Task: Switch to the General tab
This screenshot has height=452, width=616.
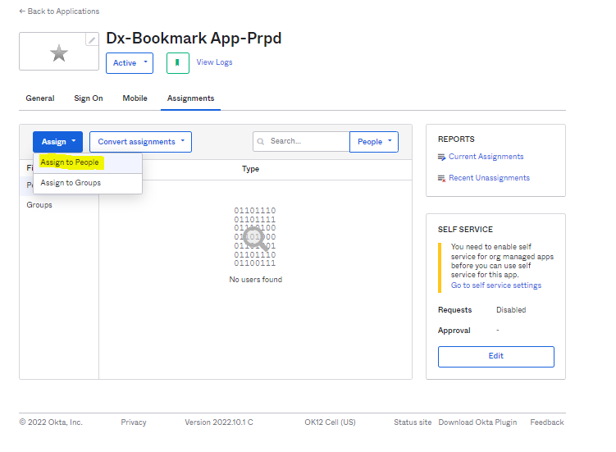Action: click(x=40, y=98)
